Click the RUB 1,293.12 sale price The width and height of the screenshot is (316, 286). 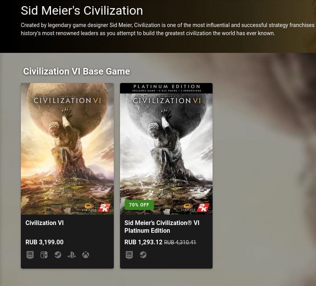[x=143, y=242]
